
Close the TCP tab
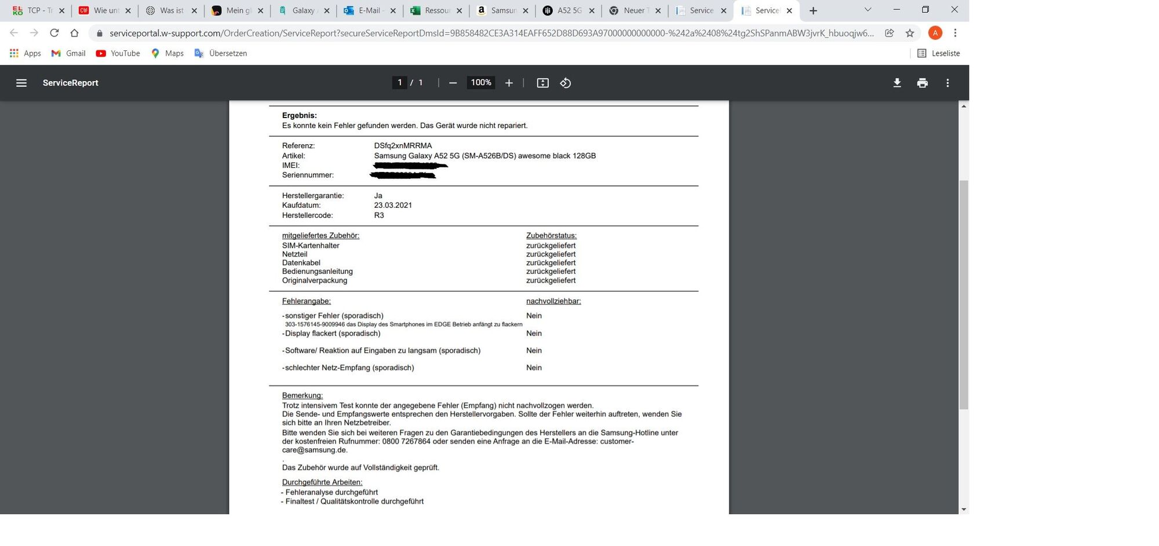coord(62,10)
